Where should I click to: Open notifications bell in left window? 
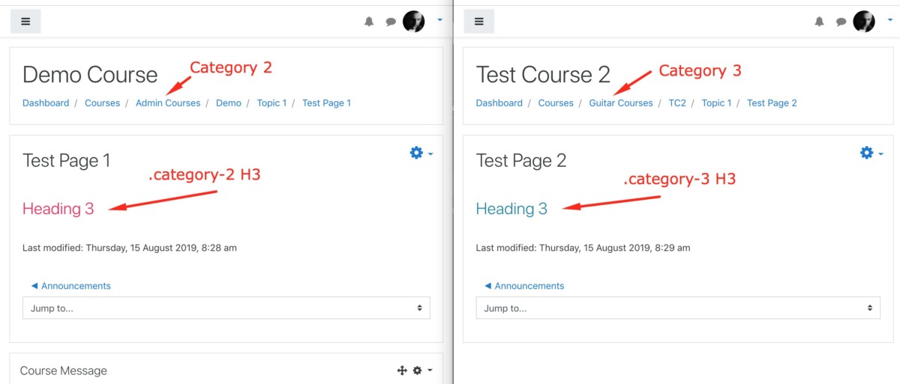pyautogui.click(x=369, y=22)
